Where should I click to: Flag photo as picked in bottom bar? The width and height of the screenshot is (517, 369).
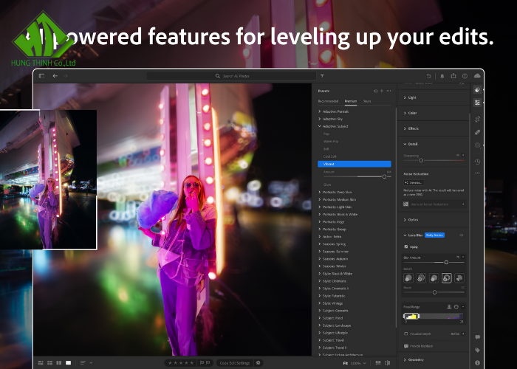point(202,363)
